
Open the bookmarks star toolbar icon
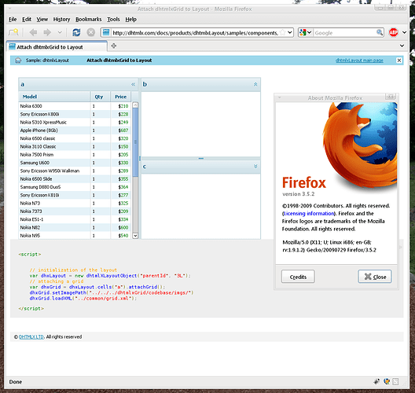tap(13, 32)
